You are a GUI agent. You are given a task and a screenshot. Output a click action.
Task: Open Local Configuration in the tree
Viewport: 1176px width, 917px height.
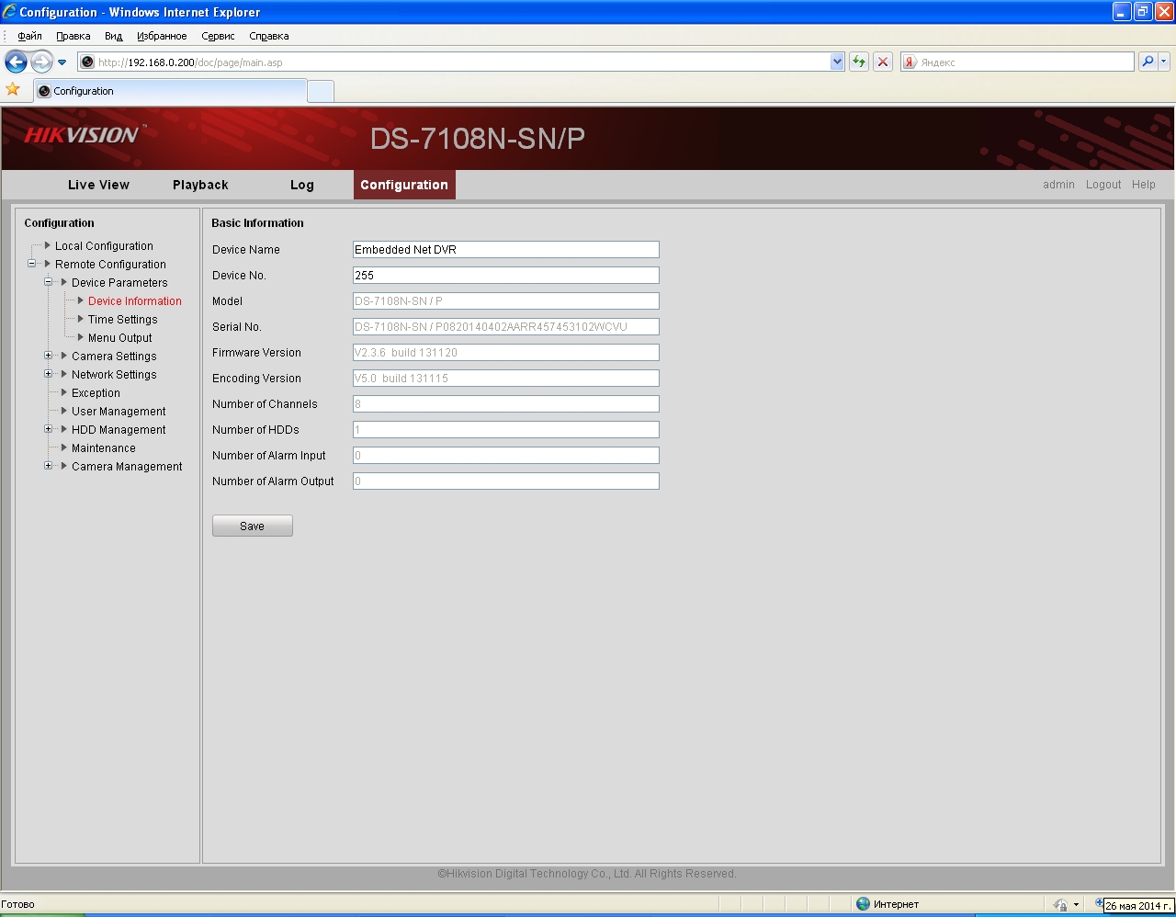[104, 246]
